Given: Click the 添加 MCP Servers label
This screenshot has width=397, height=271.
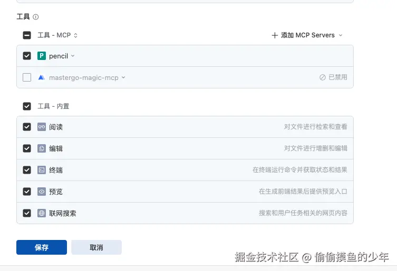Looking at the screenshot, I should (307, 35).
